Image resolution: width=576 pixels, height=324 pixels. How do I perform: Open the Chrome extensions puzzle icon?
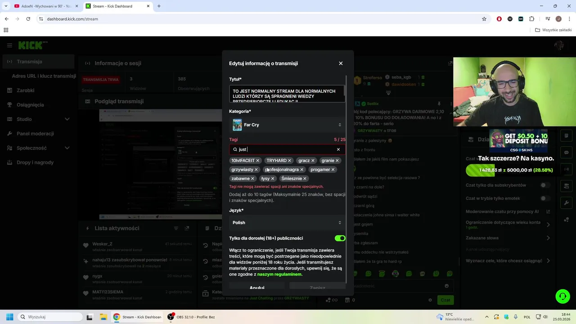(531, 19)
